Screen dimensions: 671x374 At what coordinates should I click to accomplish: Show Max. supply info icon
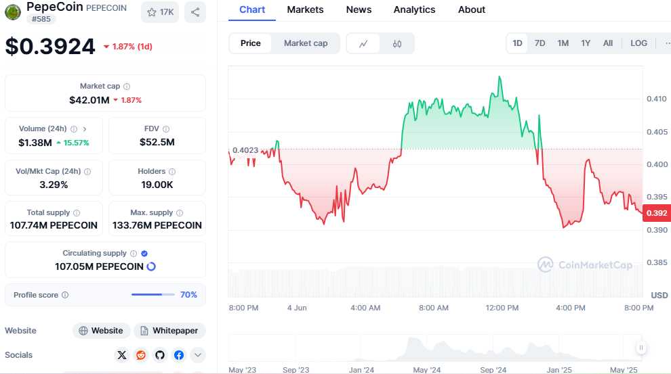180,212
